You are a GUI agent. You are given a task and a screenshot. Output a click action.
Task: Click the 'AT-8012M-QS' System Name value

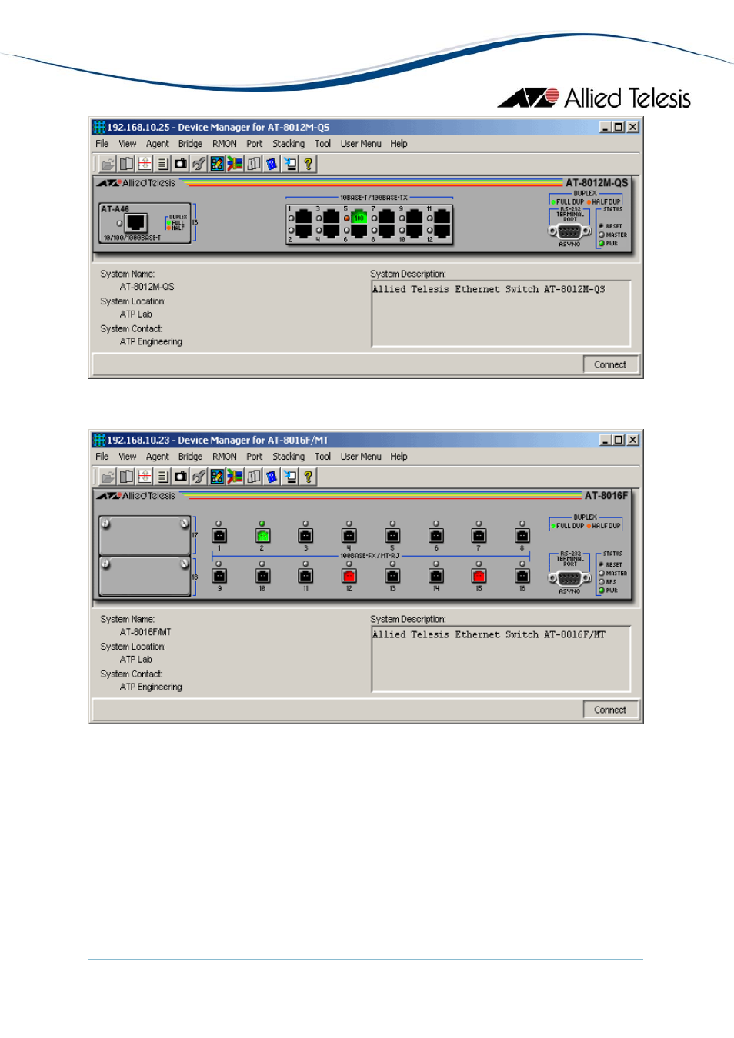(147, 287)
